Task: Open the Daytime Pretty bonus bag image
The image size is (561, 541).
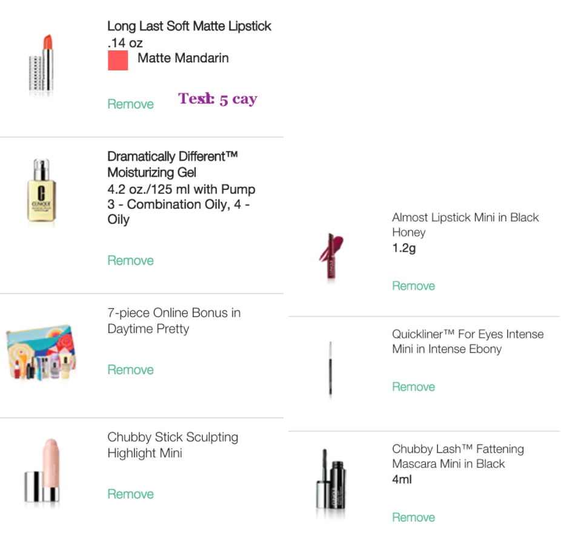Action: 41,352
